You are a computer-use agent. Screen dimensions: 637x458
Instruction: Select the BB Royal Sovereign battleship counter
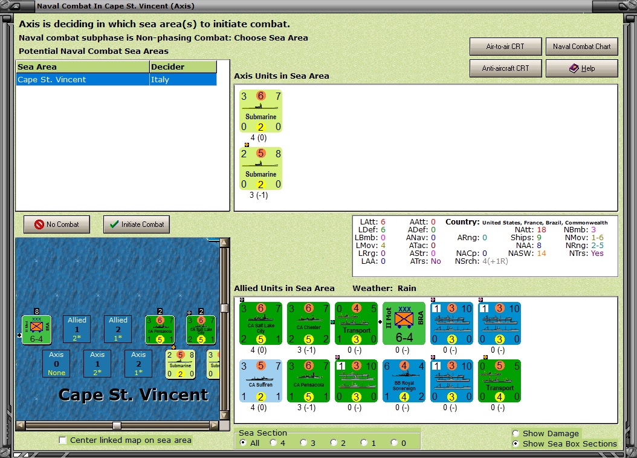coord(404,381)
